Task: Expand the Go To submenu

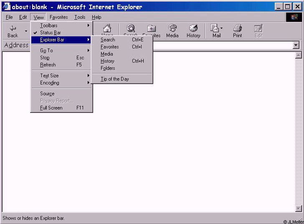Action: point(61,51)
